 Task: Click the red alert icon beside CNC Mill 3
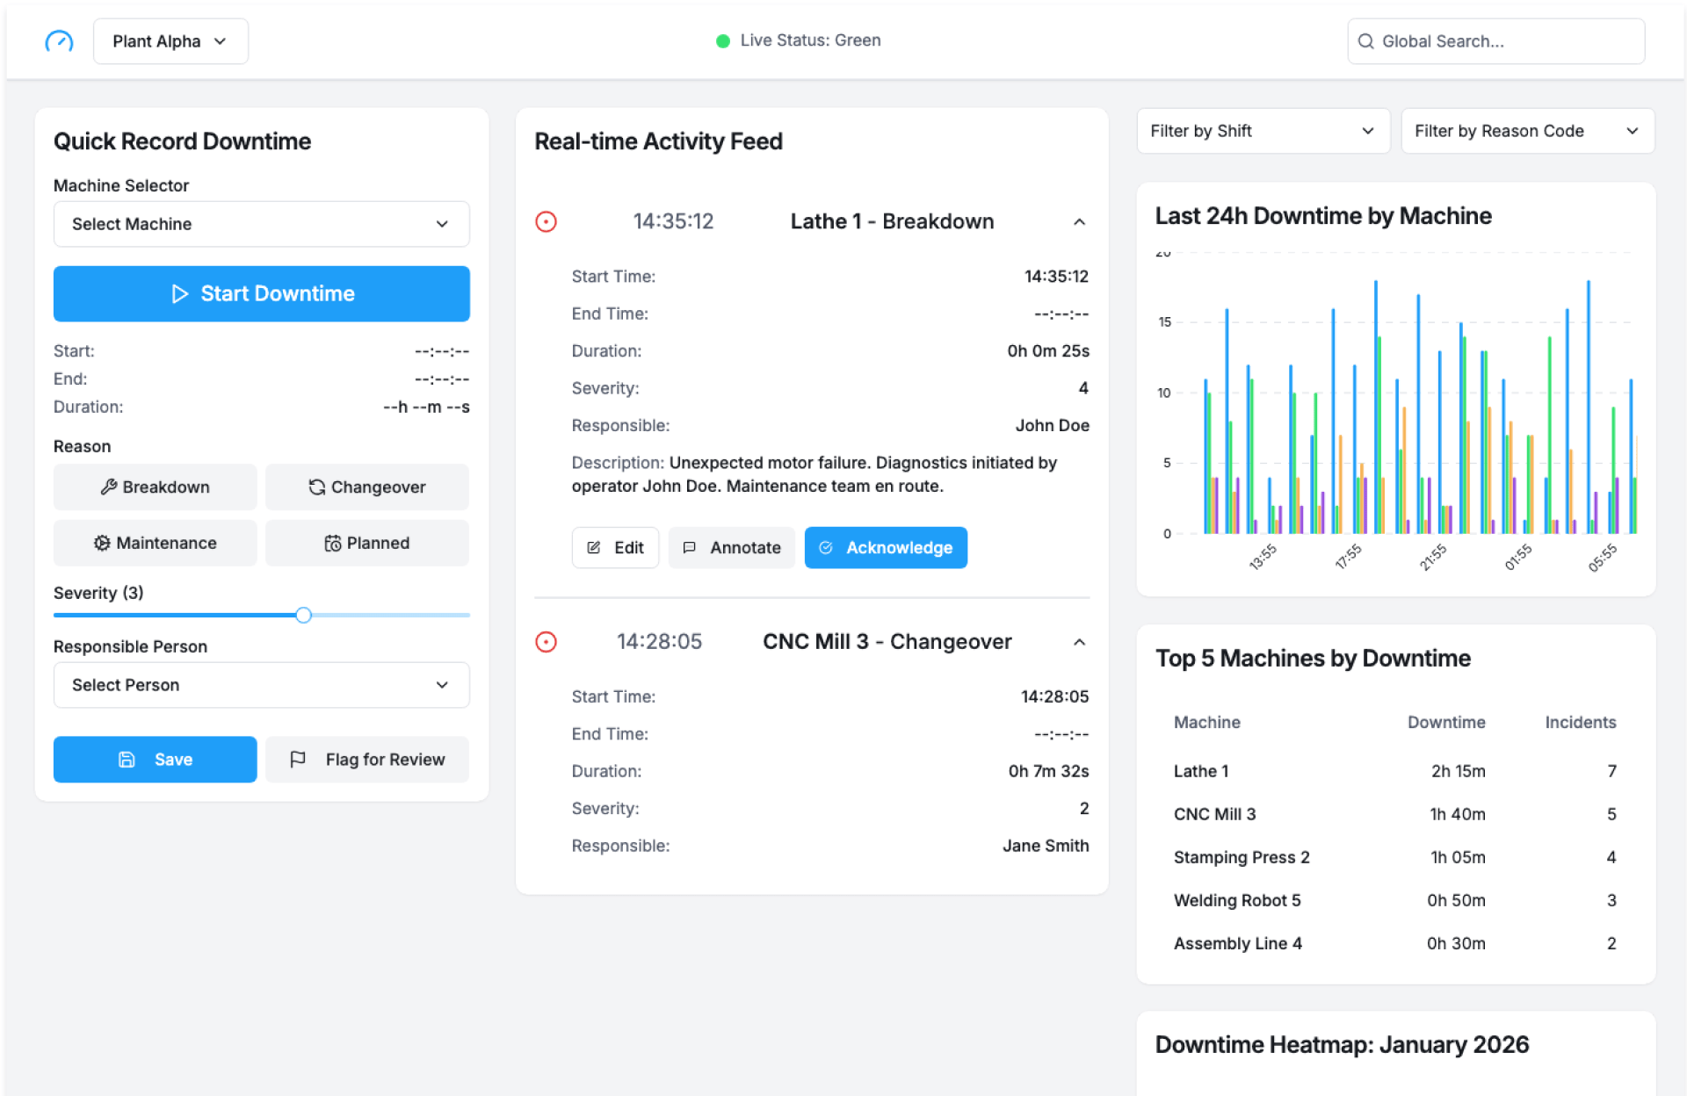tap(546, 642)
